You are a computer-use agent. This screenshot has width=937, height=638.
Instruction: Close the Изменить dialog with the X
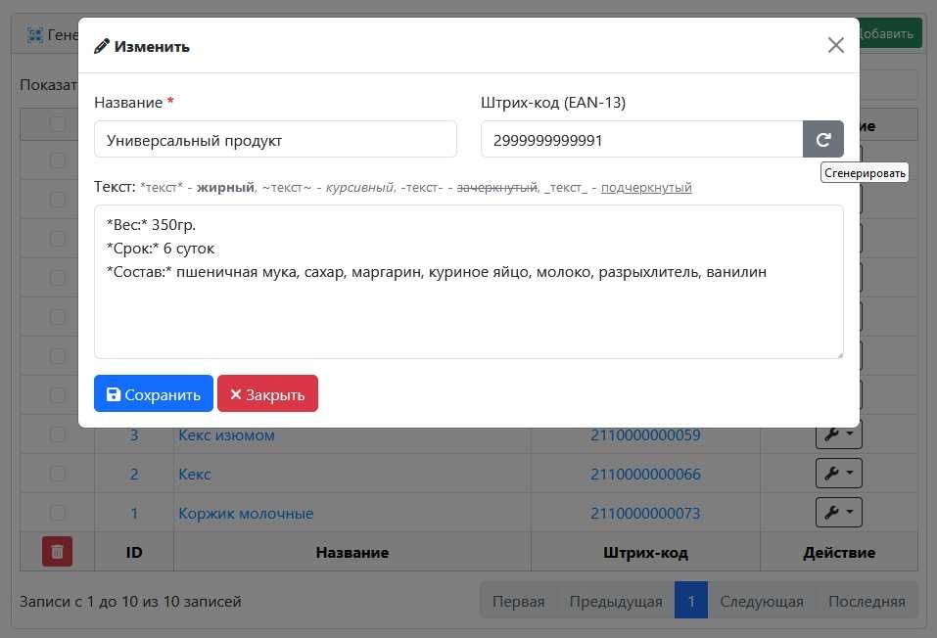pos(835,45)
